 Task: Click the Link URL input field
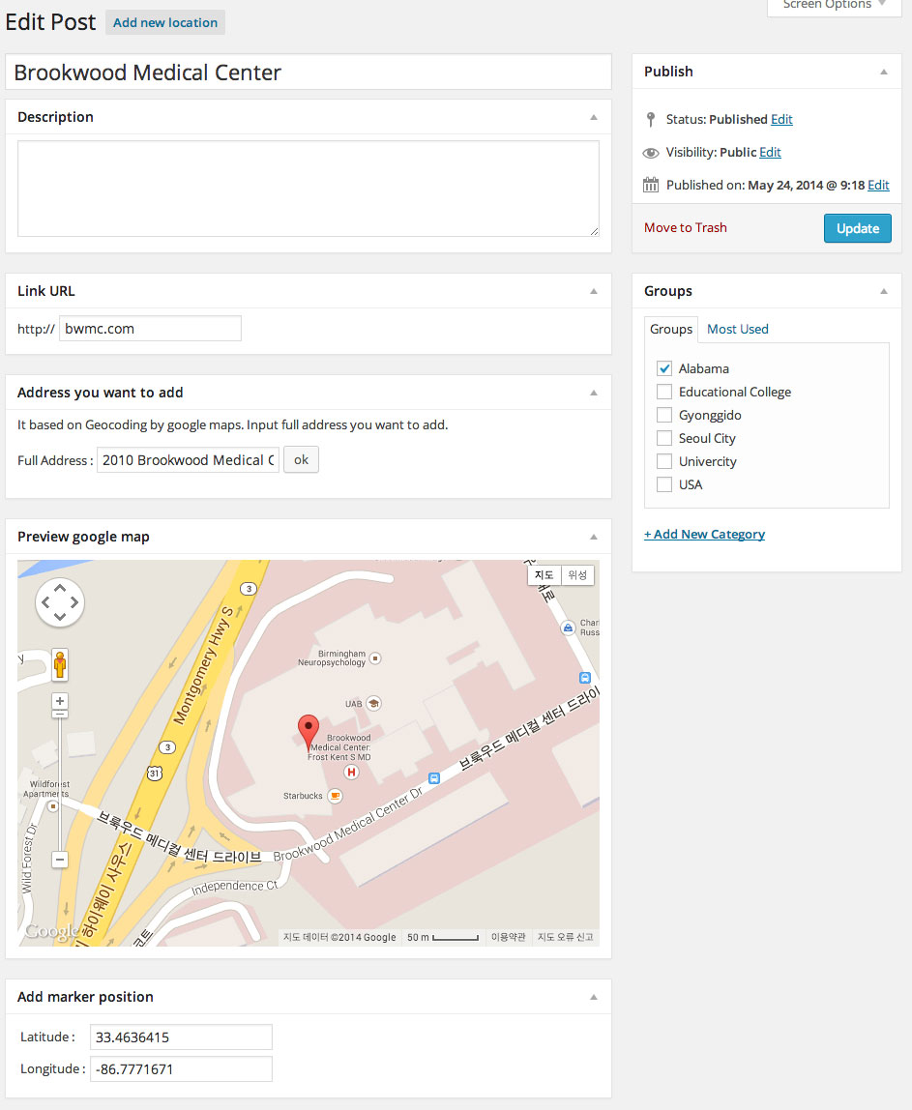[150, 329]
